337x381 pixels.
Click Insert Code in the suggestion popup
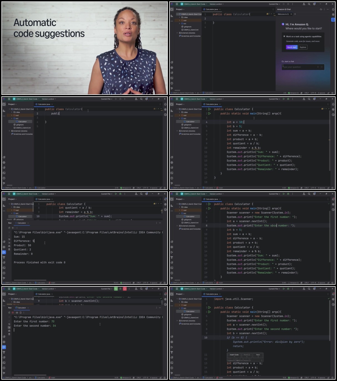tap(234, 355)
